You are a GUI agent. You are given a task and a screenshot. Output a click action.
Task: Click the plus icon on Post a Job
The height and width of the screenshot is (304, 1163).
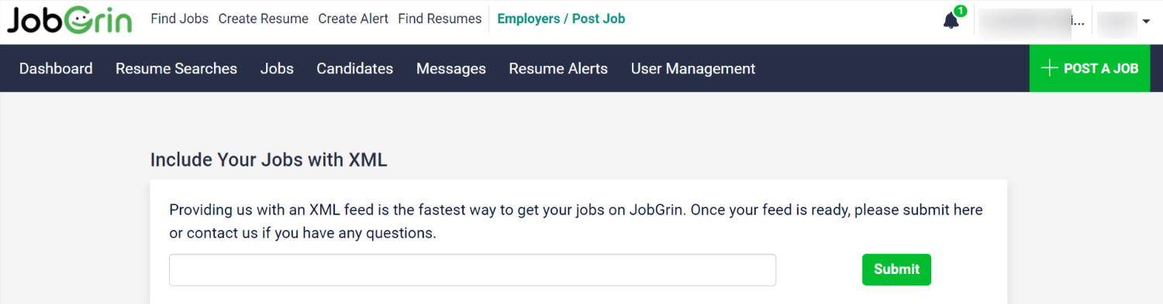point(1049,68)
